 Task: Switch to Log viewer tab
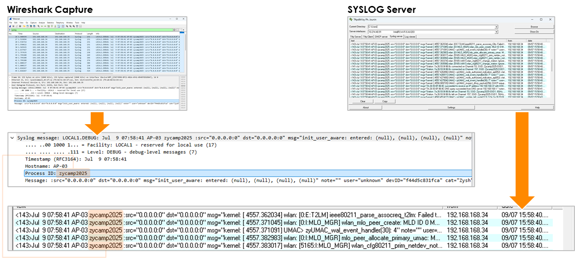[x=410, y=37]
